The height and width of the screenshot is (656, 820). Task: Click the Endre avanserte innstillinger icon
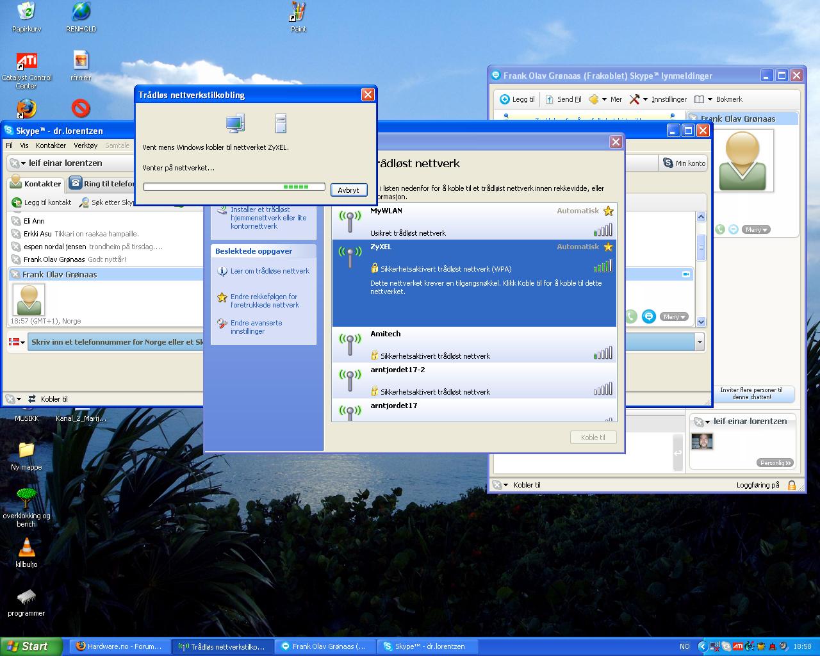click(x=222, y=324)
